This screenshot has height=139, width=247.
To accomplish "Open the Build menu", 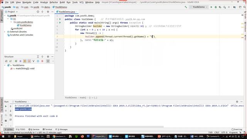I will [62, 2].
